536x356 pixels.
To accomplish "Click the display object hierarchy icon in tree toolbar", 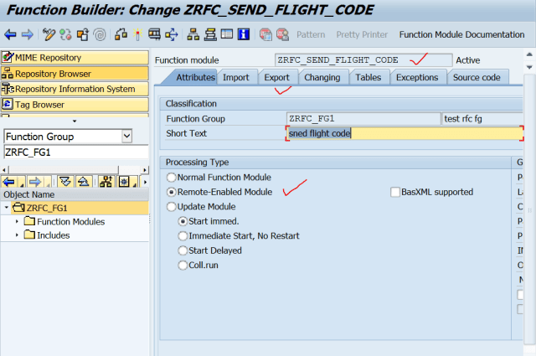I will point(106,182).
